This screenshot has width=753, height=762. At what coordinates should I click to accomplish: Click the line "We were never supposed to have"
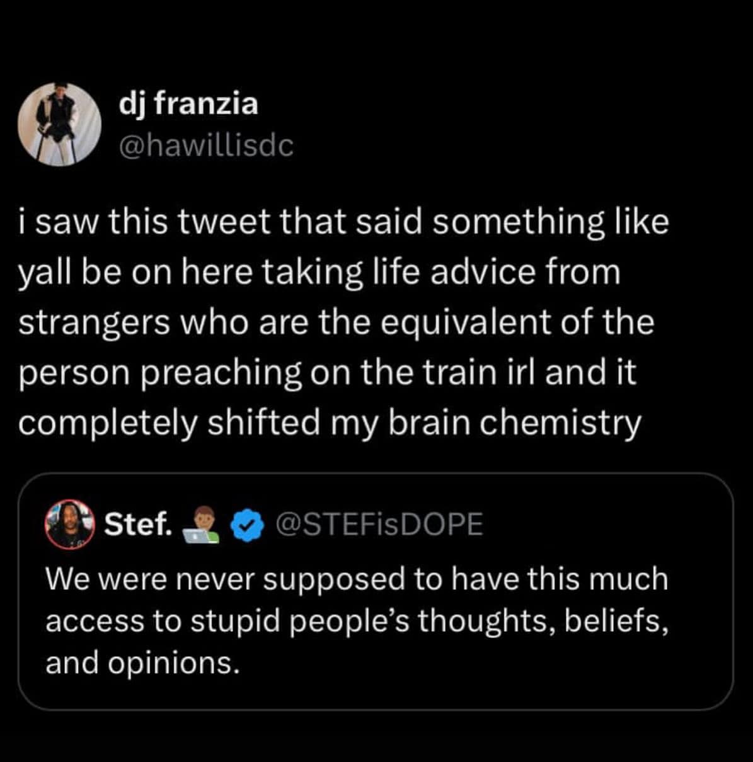(357, 579)
